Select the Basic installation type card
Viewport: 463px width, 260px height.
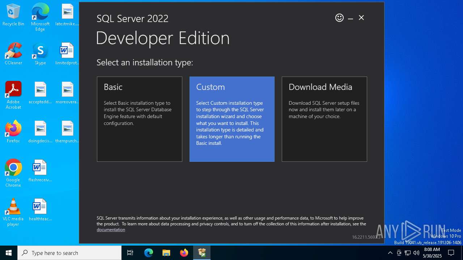[139, 119]
